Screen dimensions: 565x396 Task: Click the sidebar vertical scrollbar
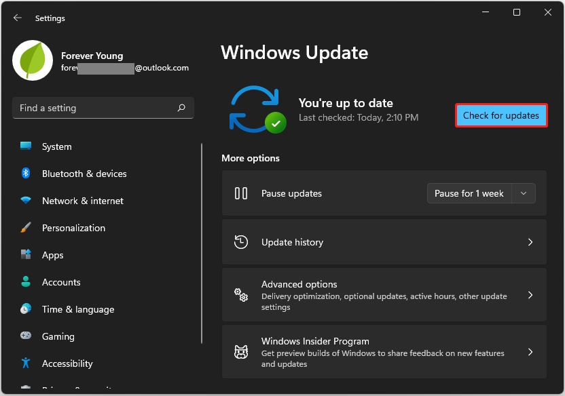click(x=202, y=244)
